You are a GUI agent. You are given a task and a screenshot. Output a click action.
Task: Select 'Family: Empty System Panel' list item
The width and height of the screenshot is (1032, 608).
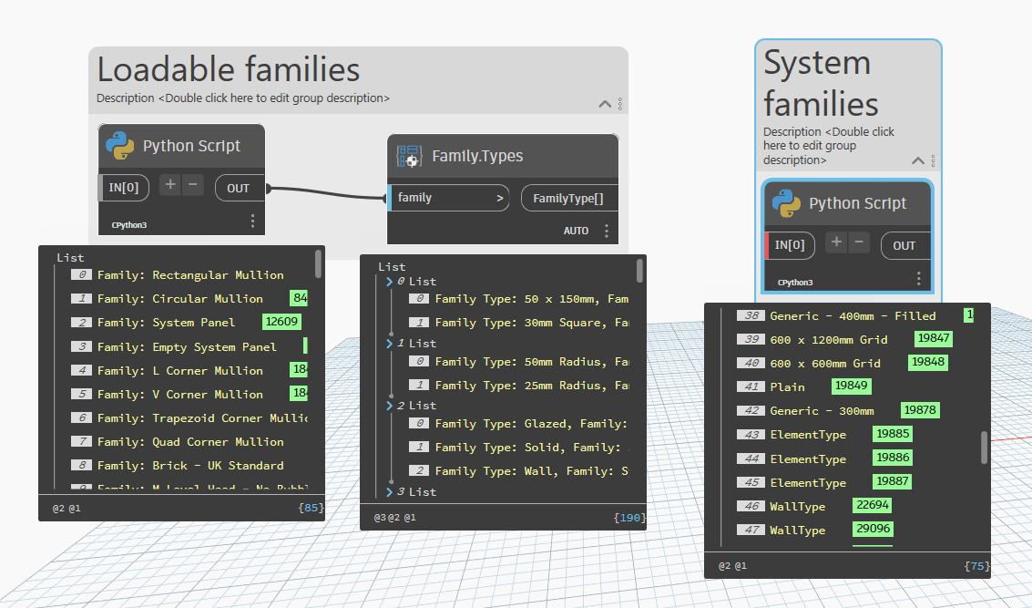point(187,346)
